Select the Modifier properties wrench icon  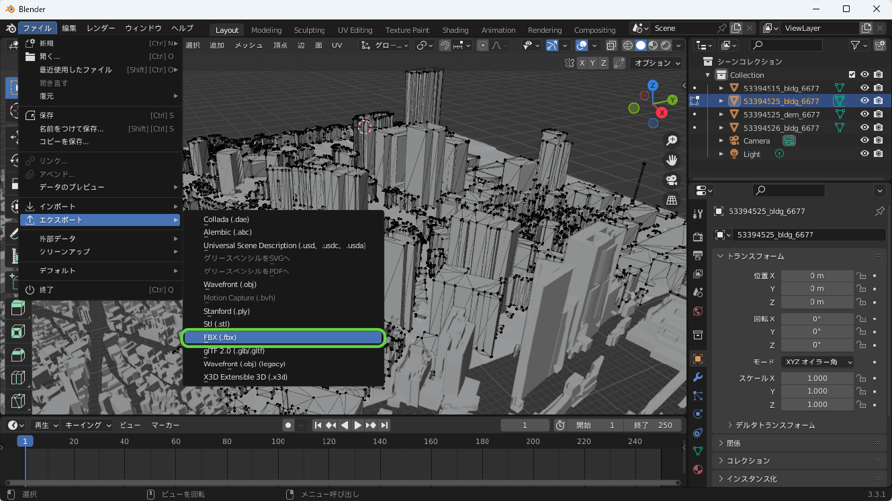697,378
